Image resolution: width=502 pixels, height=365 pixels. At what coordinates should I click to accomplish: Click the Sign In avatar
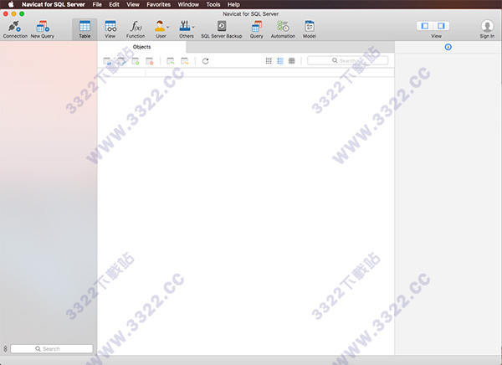[487, 26]
